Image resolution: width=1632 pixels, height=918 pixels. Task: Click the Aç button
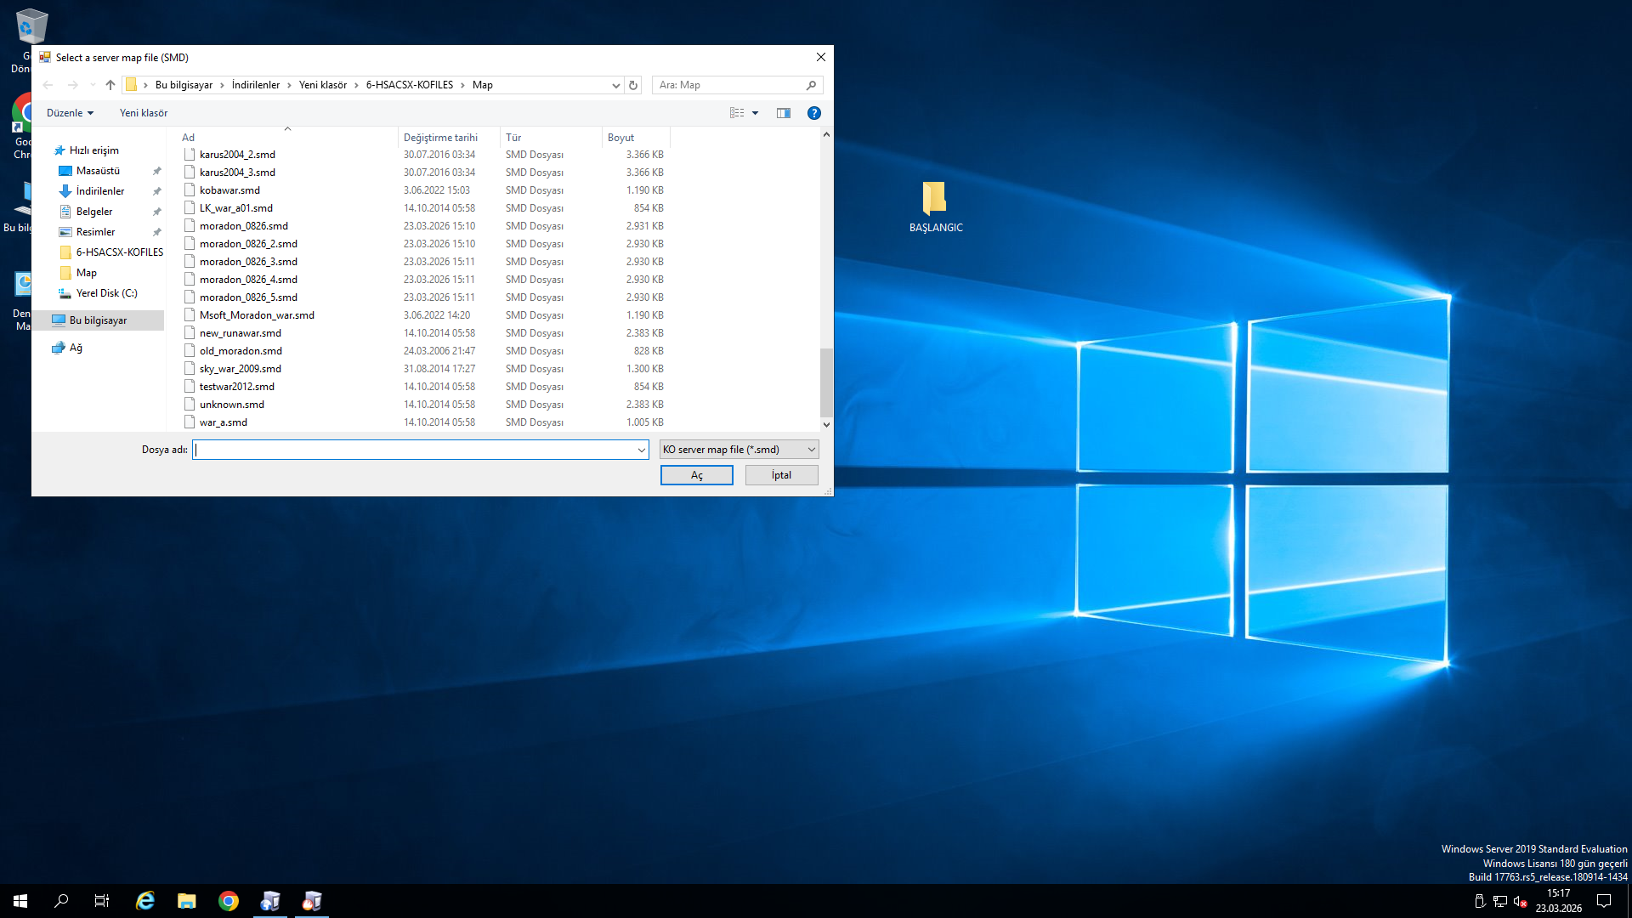tap(697, 475)
